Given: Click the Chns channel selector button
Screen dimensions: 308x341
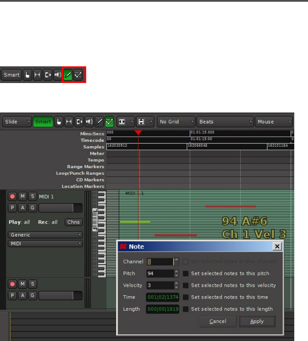Looking at the screenshot, I should coord(74,222).
